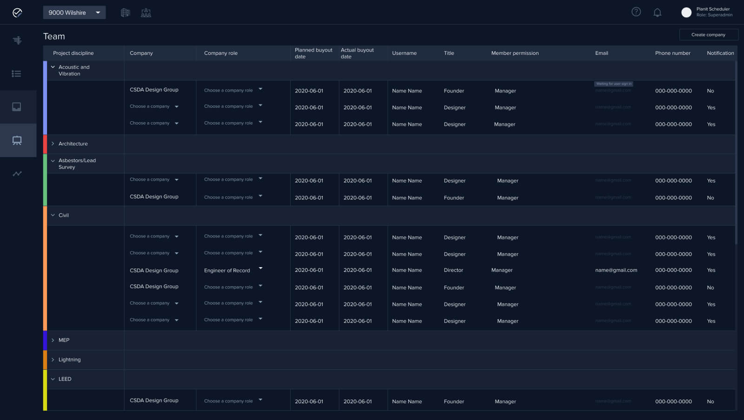
Task: Open the list view sidebar icon
Action: pyautogui.click(x=17, y=73)
